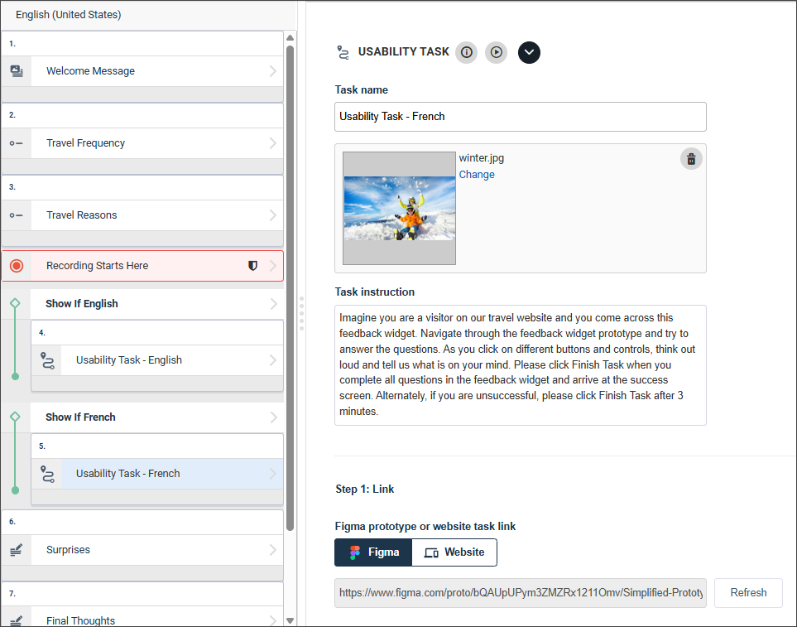Expand the Recording Starts Here chevron

[x=273, y=266]
